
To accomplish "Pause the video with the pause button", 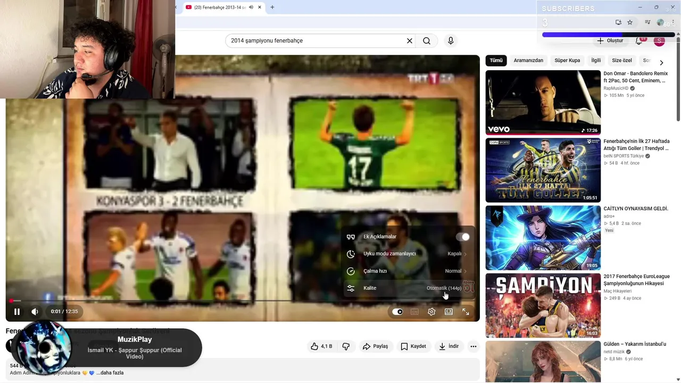I will pyautogui.click(x=16, y=312).
